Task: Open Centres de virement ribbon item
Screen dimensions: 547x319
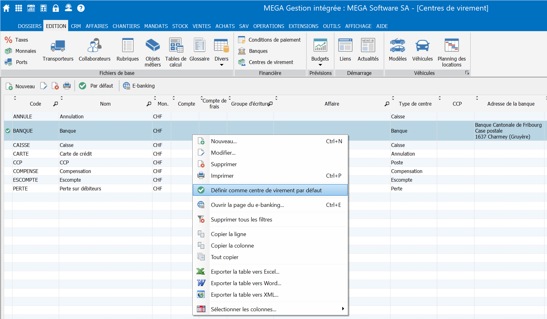Action: (x=265, y=62)
